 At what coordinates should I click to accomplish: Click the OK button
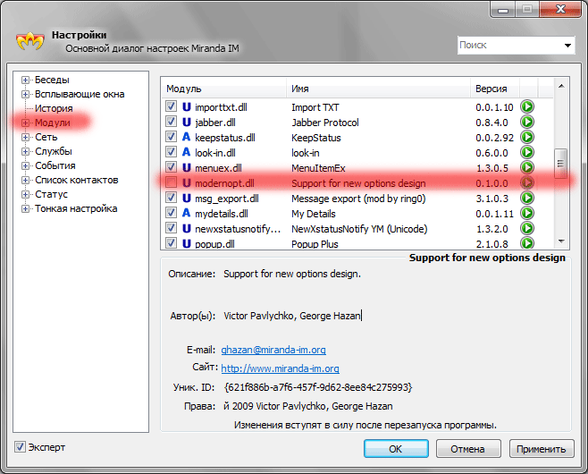point(396,449)
